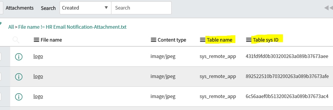Click the All breadcrumb filter link
The width and height of the screenshot is (333, 110).
pos(11,27)
